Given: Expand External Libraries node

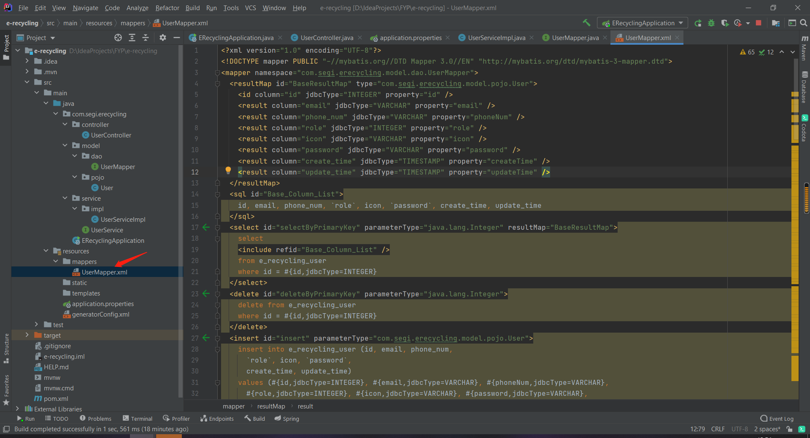Looking at the screenshot, I should click(x=18, y=409).
